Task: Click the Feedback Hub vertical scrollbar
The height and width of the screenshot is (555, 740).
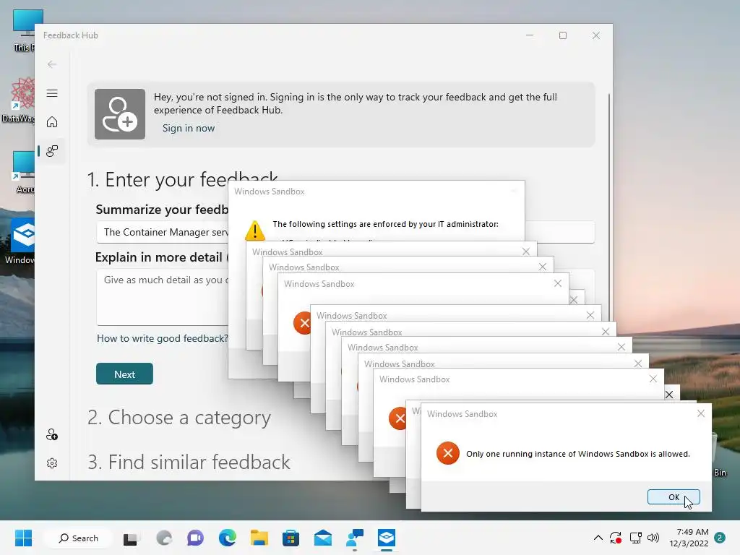Action: 608,207
